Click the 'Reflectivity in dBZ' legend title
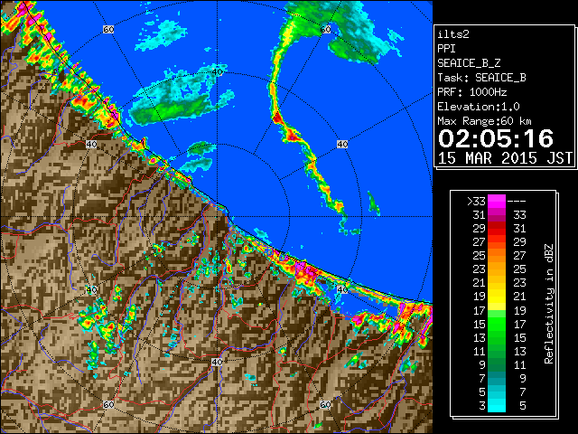This screenshot has width=578, height=434. (x=549, y=304)
